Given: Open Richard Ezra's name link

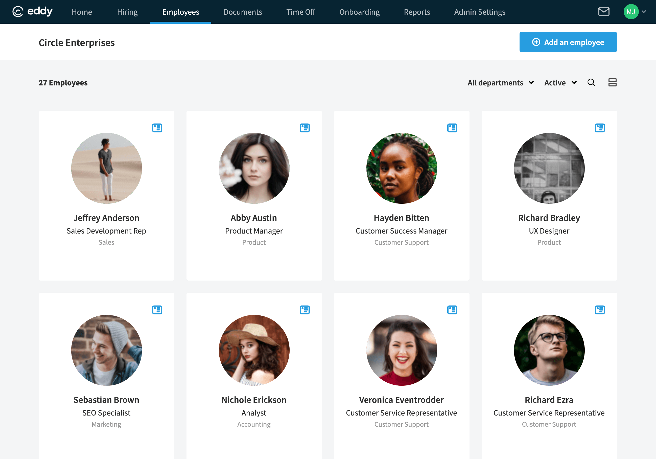Looking at the screenshot, I should point(549,400).
